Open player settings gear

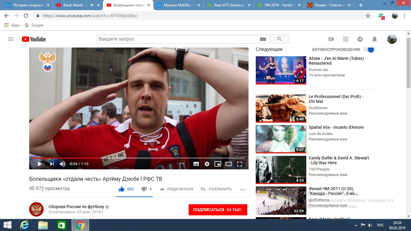coord(207,164)
